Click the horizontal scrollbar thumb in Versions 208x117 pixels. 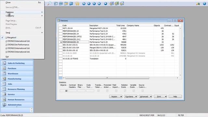[107, 78]
